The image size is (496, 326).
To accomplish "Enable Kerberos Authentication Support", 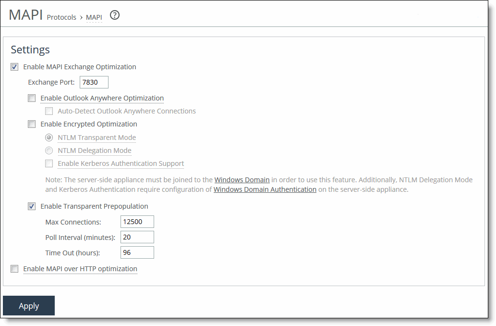I will 48,163.
